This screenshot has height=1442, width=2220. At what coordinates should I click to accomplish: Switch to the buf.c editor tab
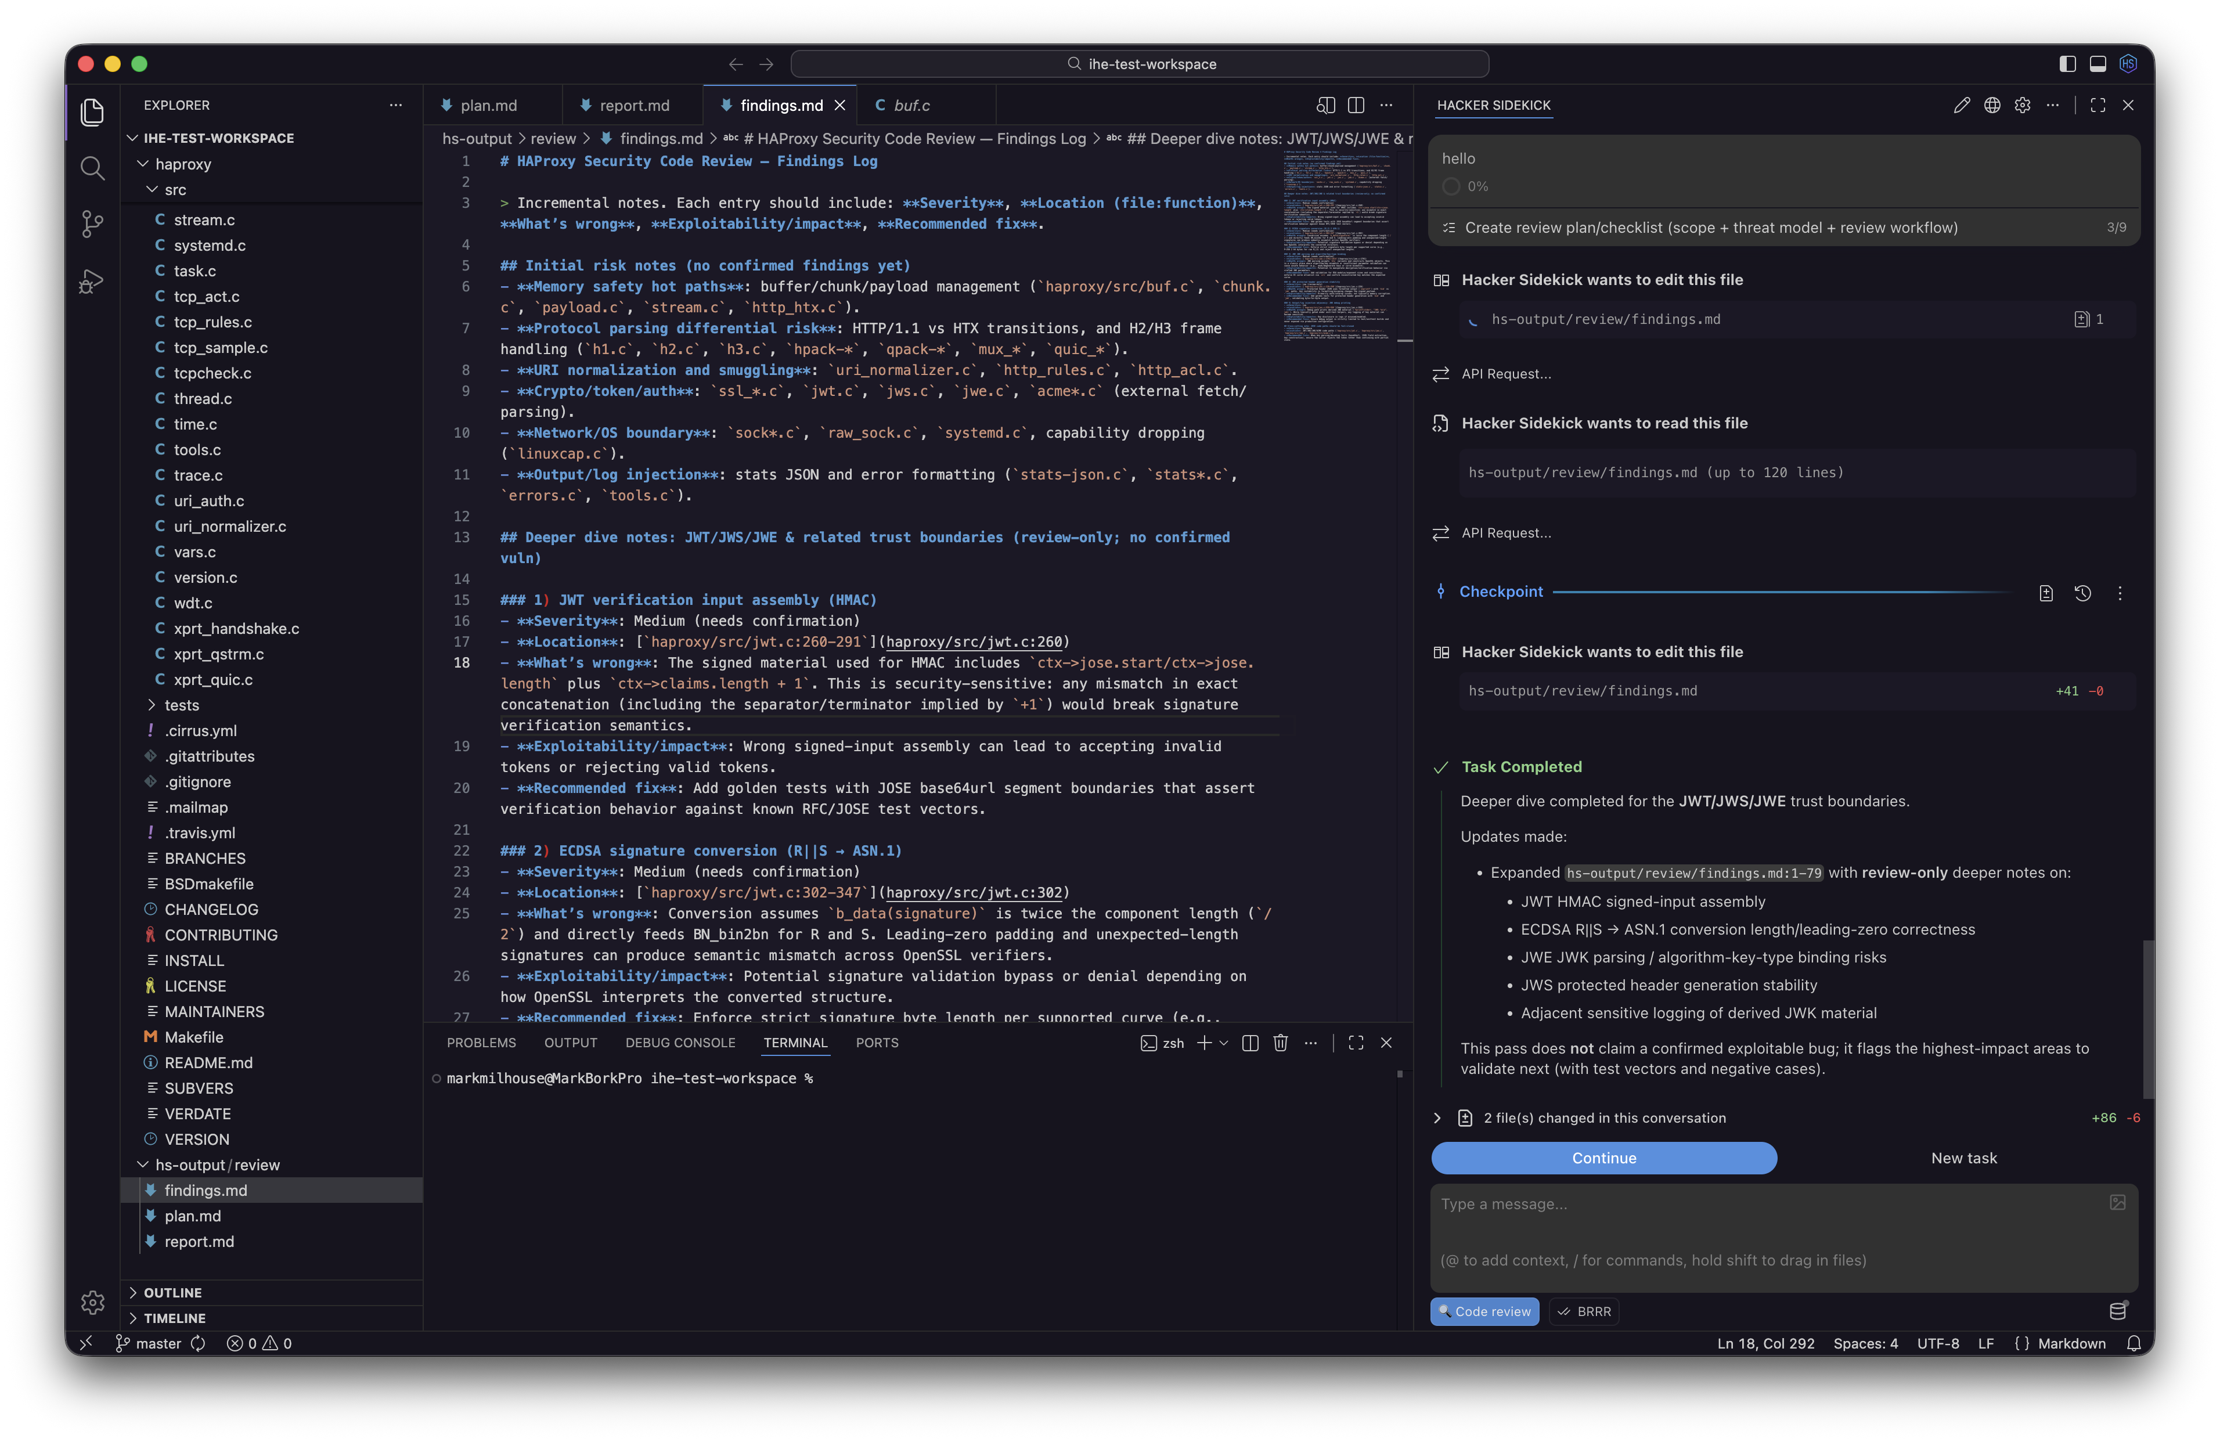click(911, 104)
